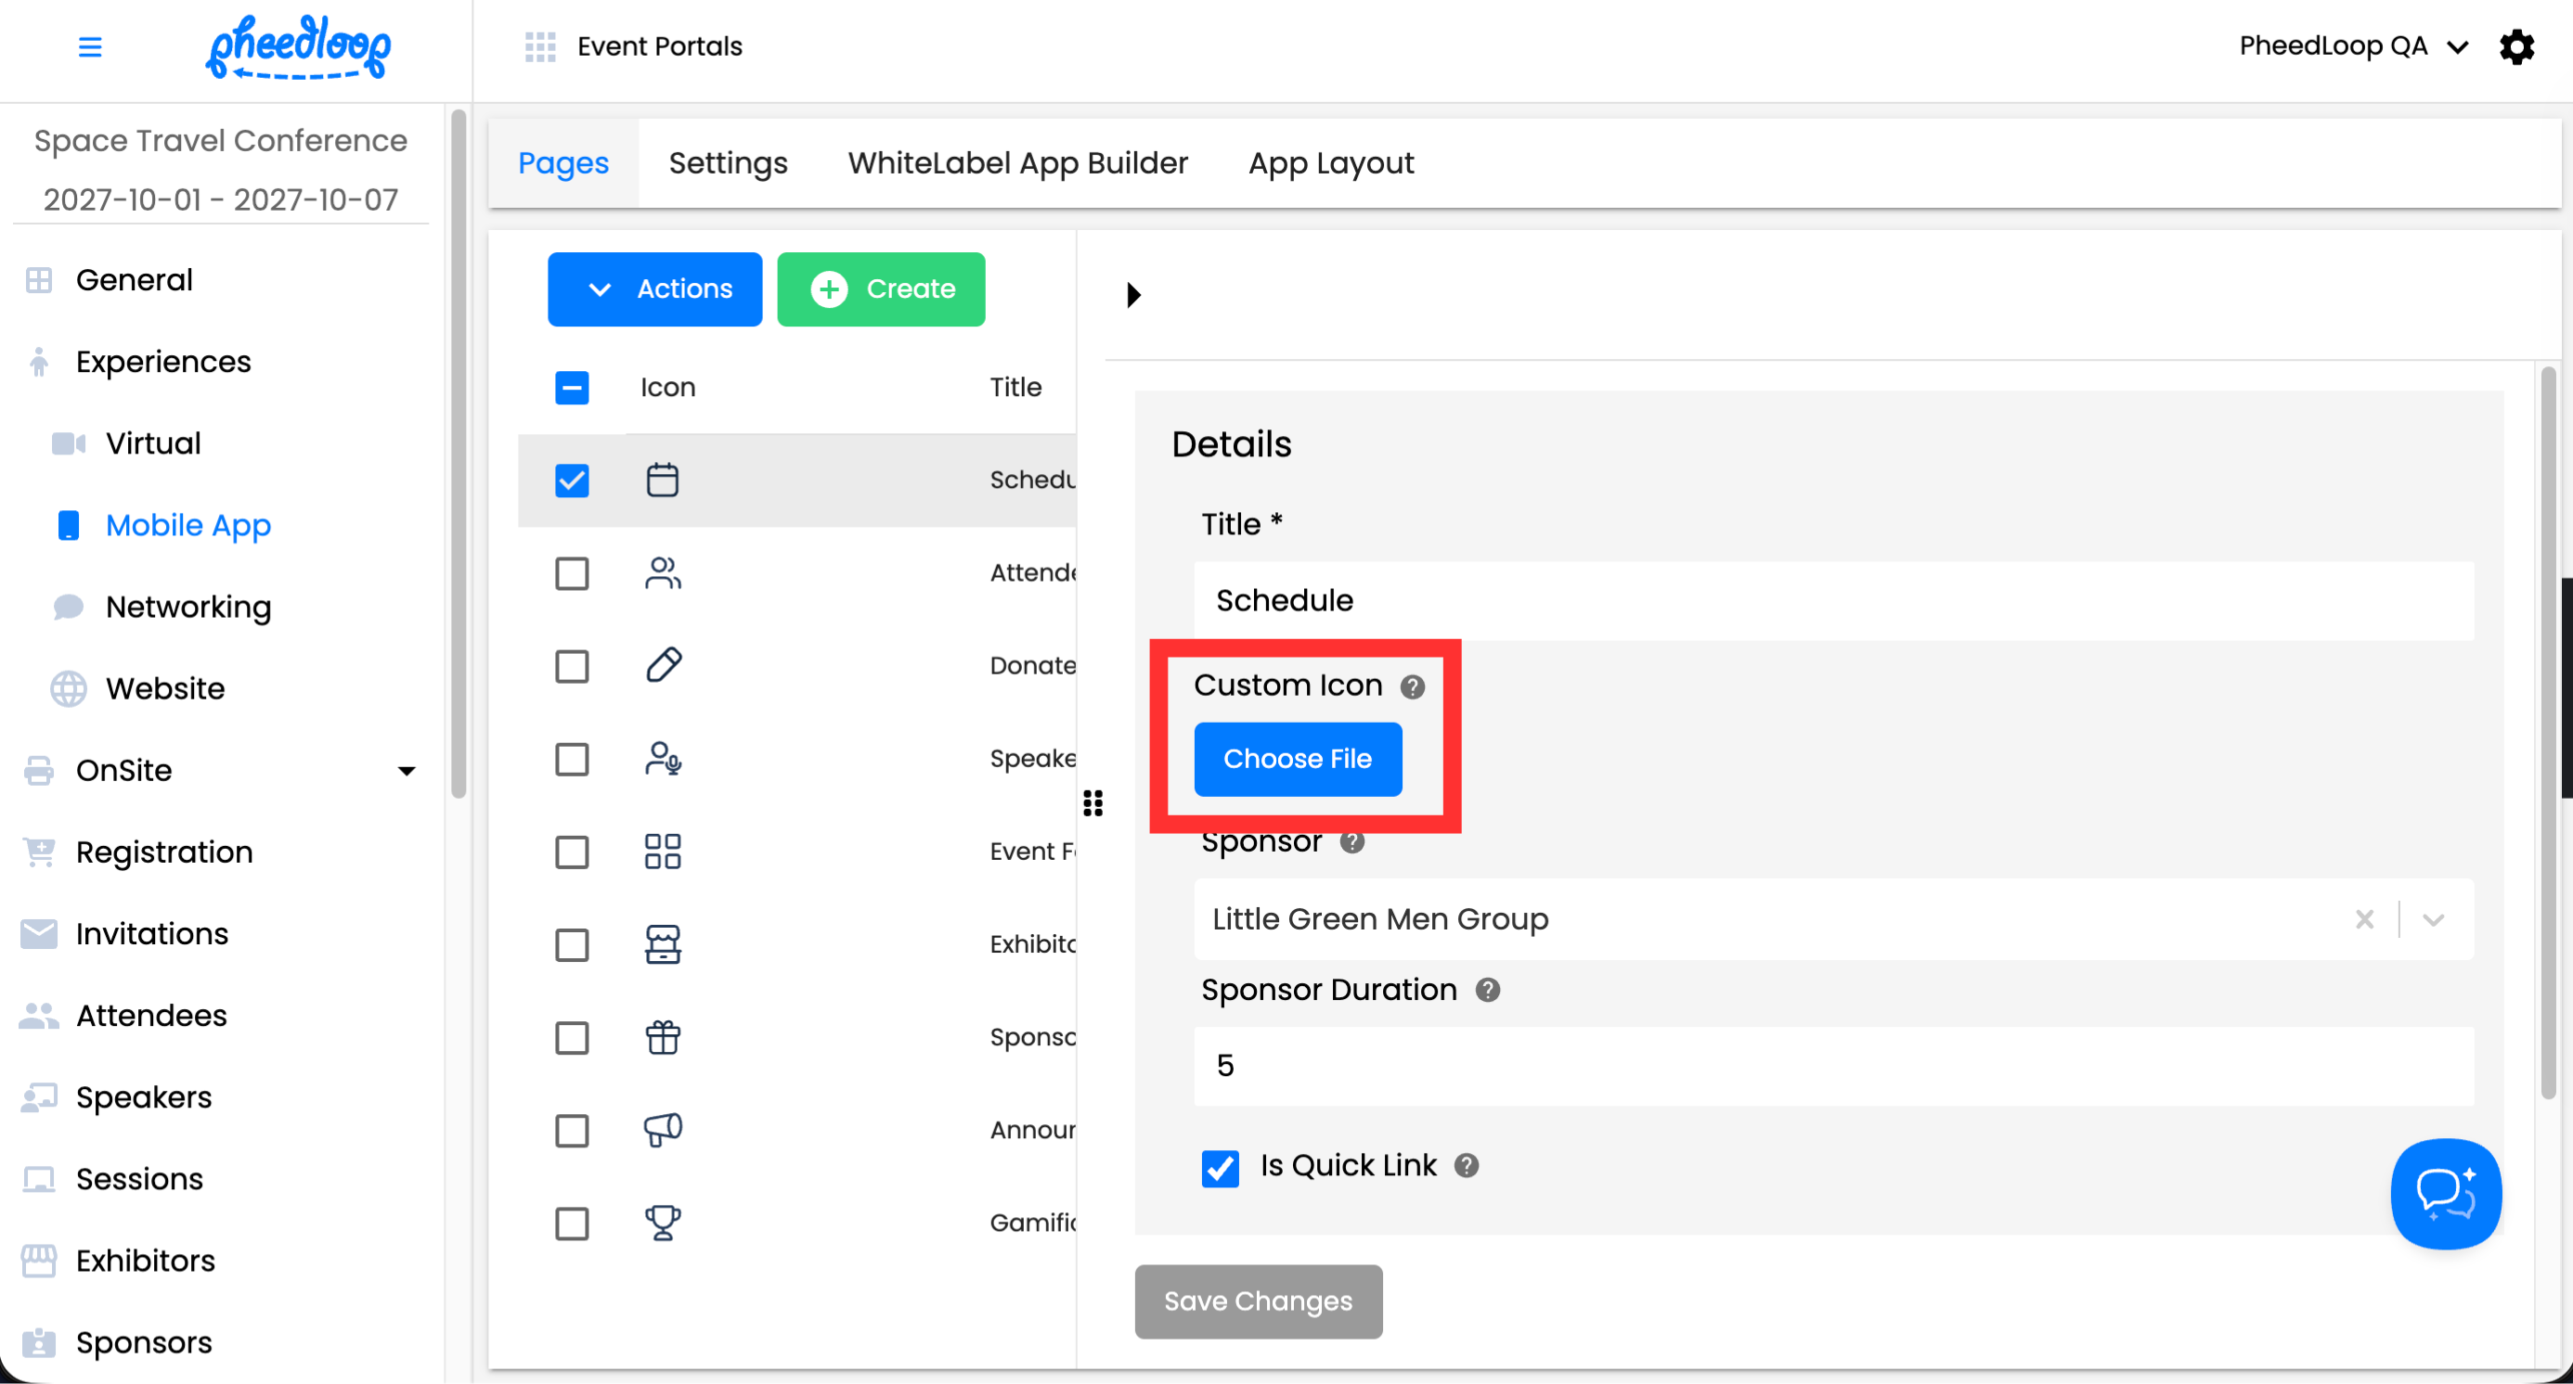Click the Choose File button
The image size is (2573, 1384).
[1297, 759]
